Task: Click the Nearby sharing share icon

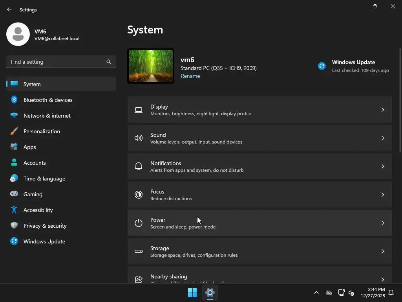Action: coord(139,280)
